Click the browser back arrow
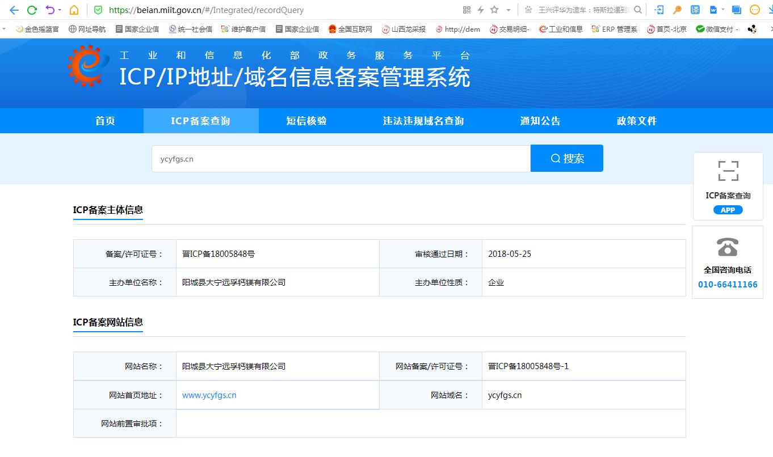This screenshot has width=773, height=457. pos(14,10)
